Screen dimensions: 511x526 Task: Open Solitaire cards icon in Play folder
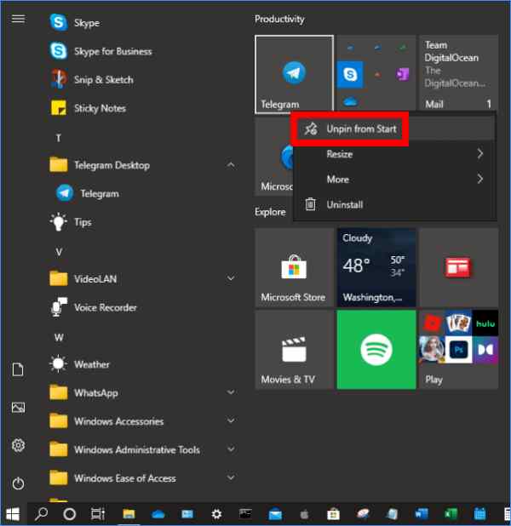[x=459, y=323]
